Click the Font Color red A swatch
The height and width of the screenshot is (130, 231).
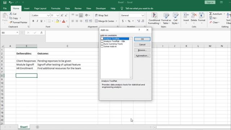pos(64,21)
